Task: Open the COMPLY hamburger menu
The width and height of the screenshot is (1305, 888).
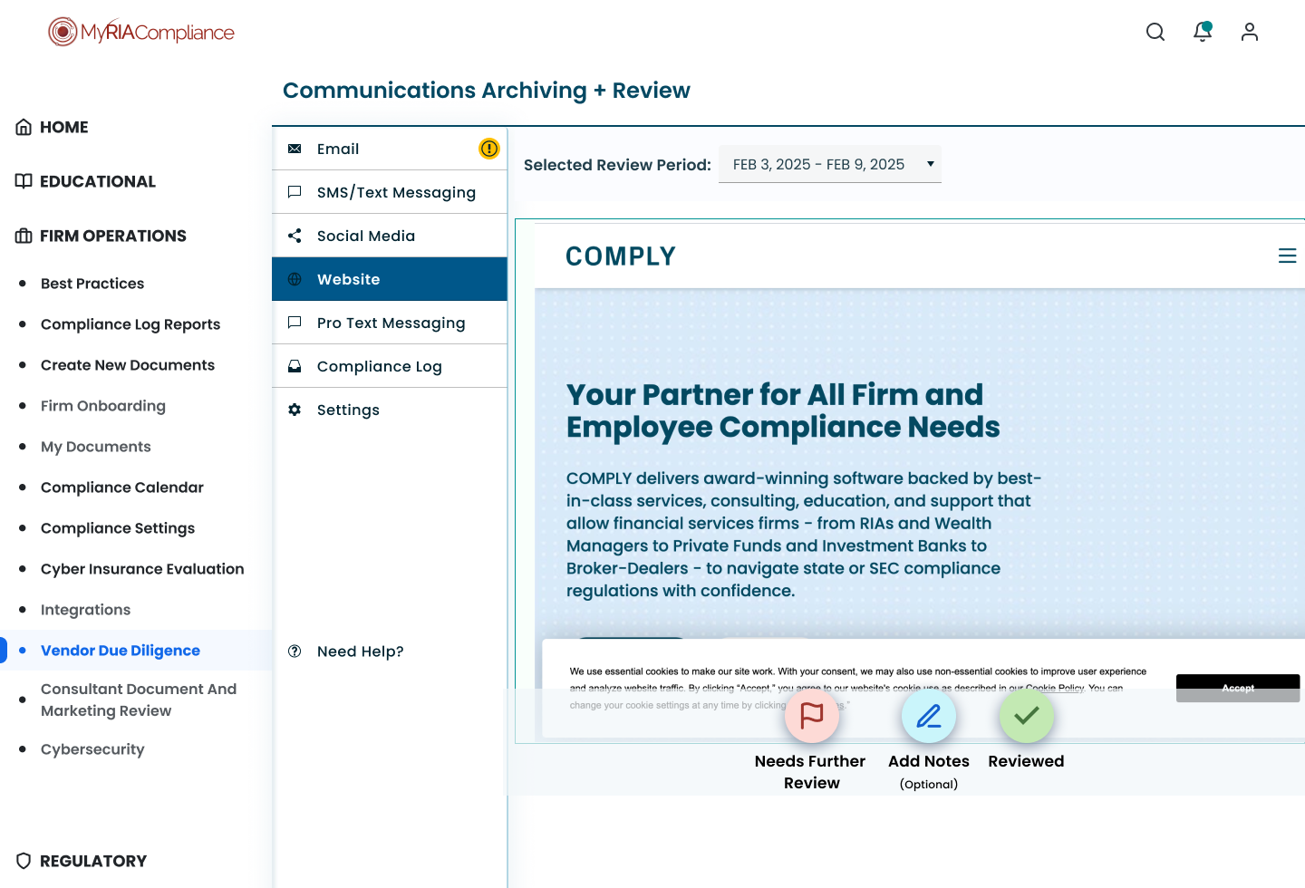Action: coord(1287,256)
